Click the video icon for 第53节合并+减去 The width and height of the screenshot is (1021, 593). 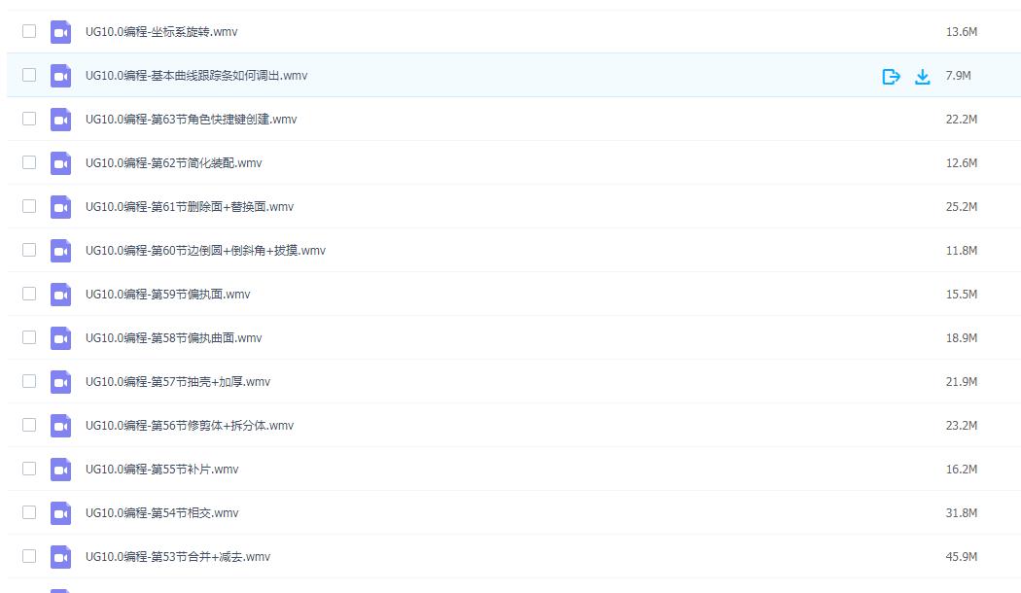(x=60, y=556)
